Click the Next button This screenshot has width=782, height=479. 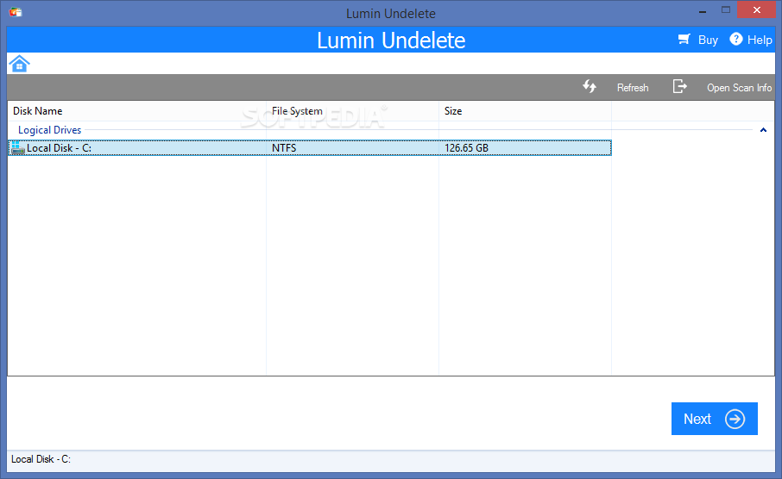(x=714, y=419)
